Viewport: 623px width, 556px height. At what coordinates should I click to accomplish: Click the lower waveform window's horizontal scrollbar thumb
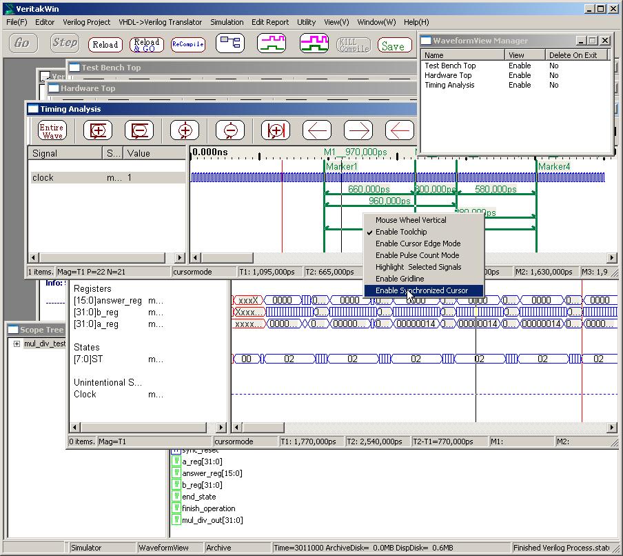[x=263, y=428]
